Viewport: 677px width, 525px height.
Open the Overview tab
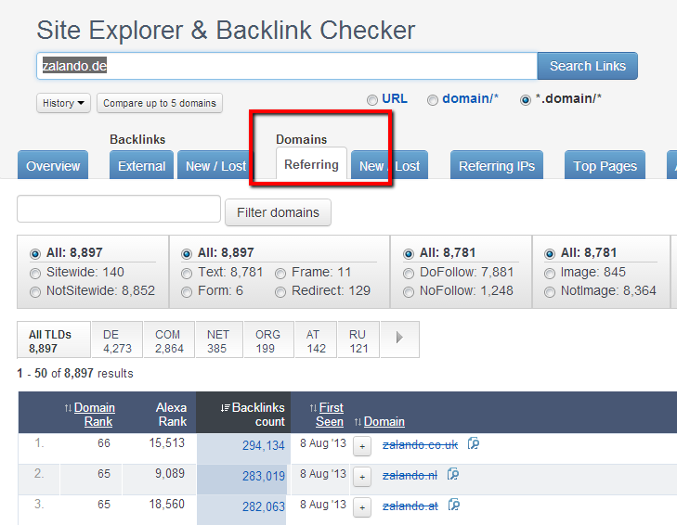coord(53,165)
